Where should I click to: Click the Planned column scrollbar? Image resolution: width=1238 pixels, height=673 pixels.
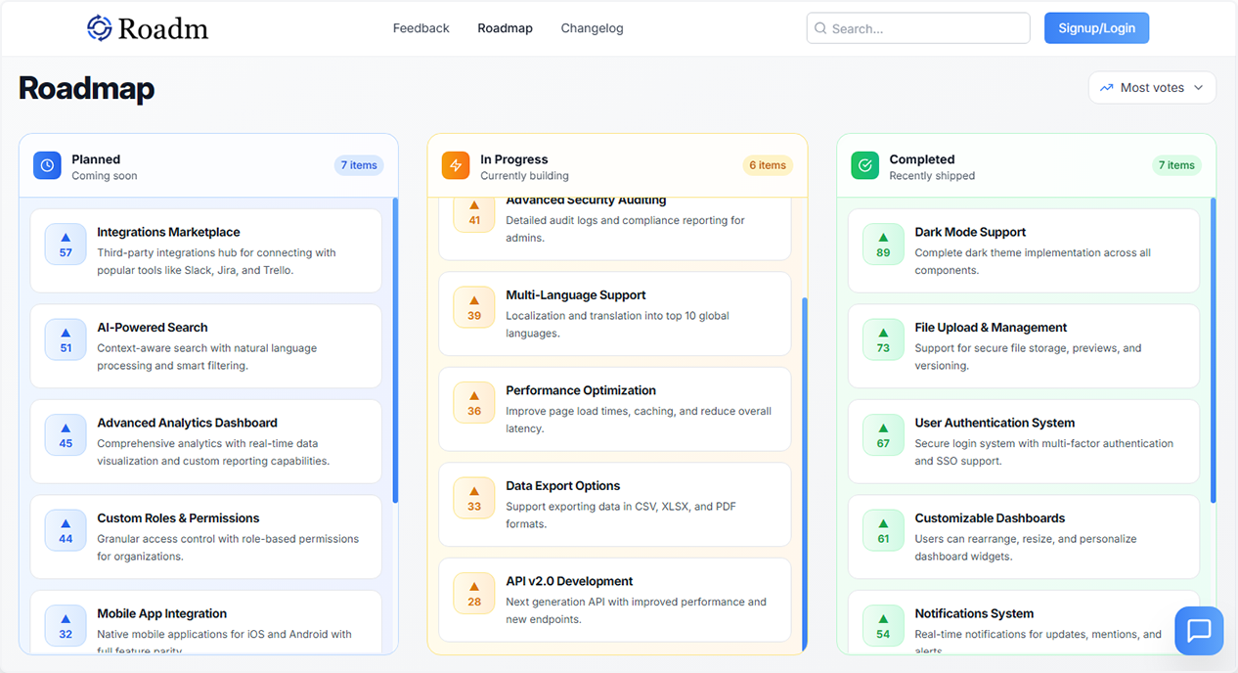(395, 350)
